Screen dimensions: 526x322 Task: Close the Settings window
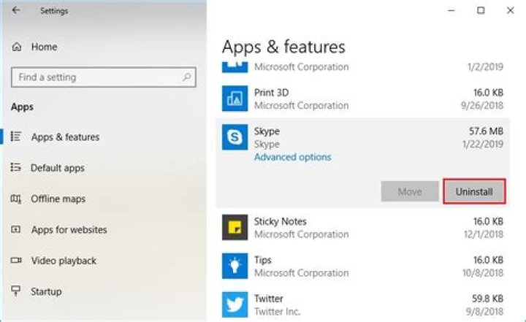(x=510, y=10)
